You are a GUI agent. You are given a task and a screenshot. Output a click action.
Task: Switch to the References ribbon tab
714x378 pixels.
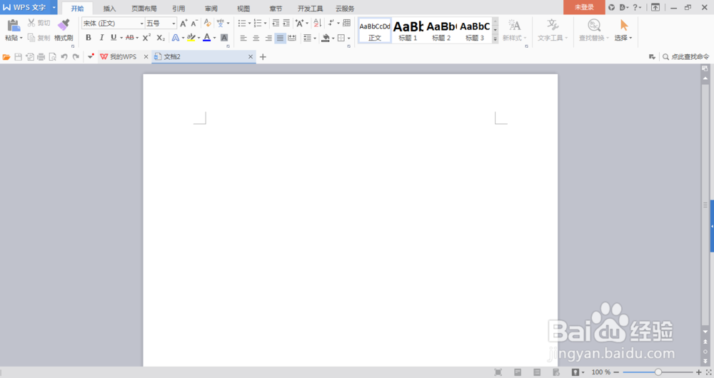point(178,9)
